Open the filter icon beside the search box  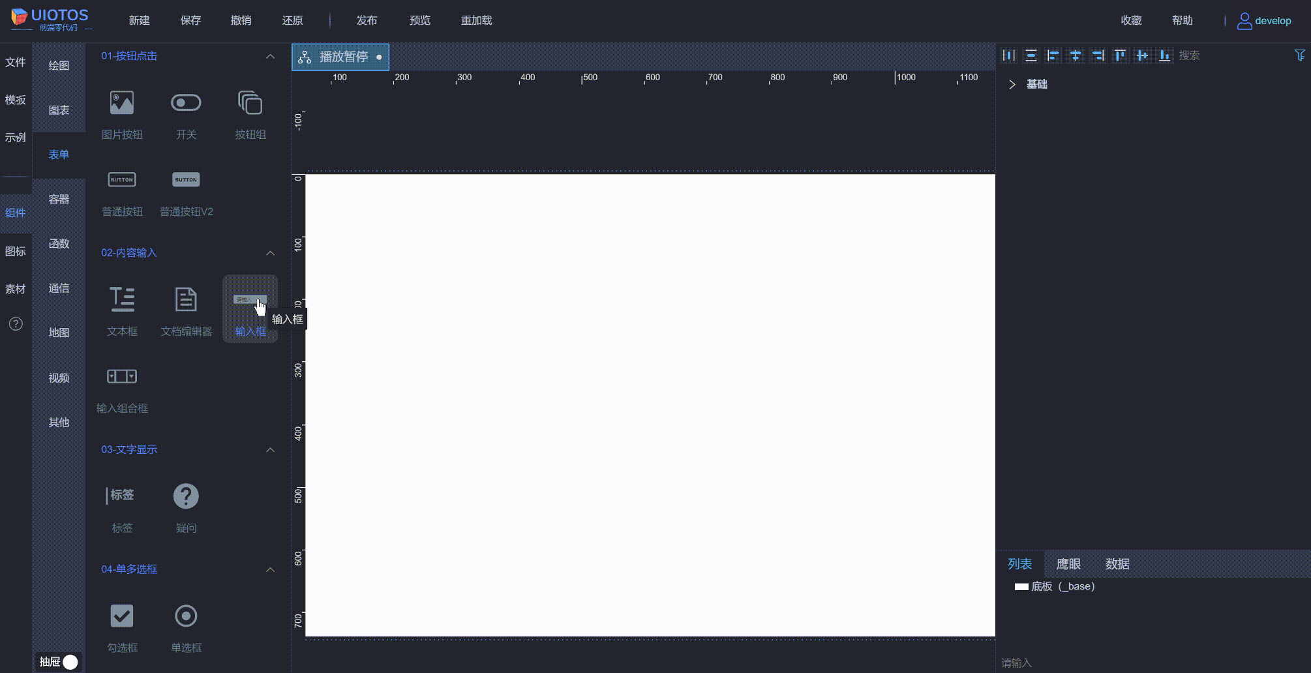[x=1300, y=55]
